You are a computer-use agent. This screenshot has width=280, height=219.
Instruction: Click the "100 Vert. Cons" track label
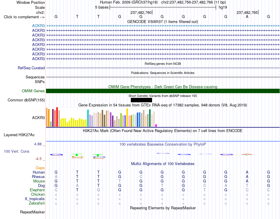pos(17,151)
